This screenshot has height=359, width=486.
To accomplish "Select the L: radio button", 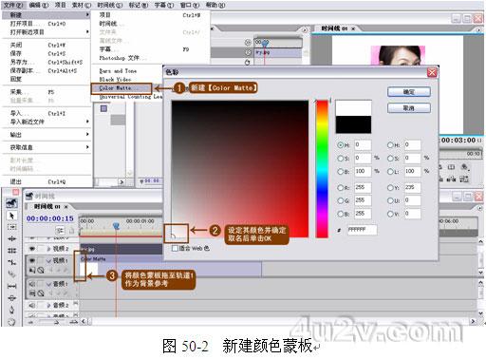I will 390,172.
